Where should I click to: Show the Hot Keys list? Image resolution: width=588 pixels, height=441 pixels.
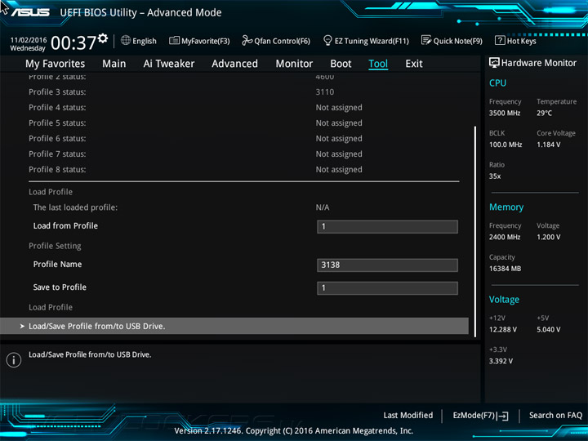(515, 41)
